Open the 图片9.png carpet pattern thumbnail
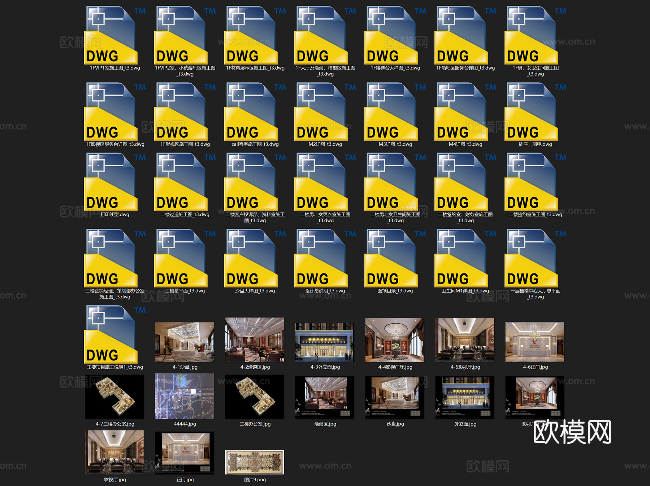 coord(254,462)
